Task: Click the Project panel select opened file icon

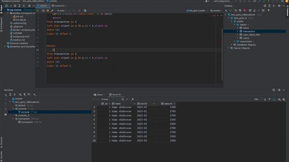Action: tap(15, 6)
